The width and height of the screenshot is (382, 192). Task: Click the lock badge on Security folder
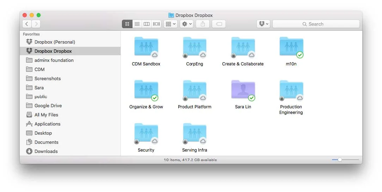pos(137,142)
